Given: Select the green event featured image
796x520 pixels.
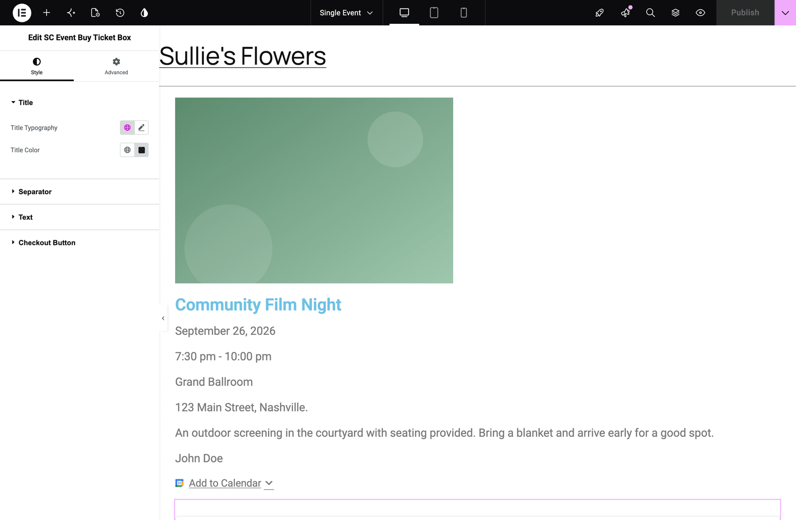Looking at the screenshot, I should [314, 191].
